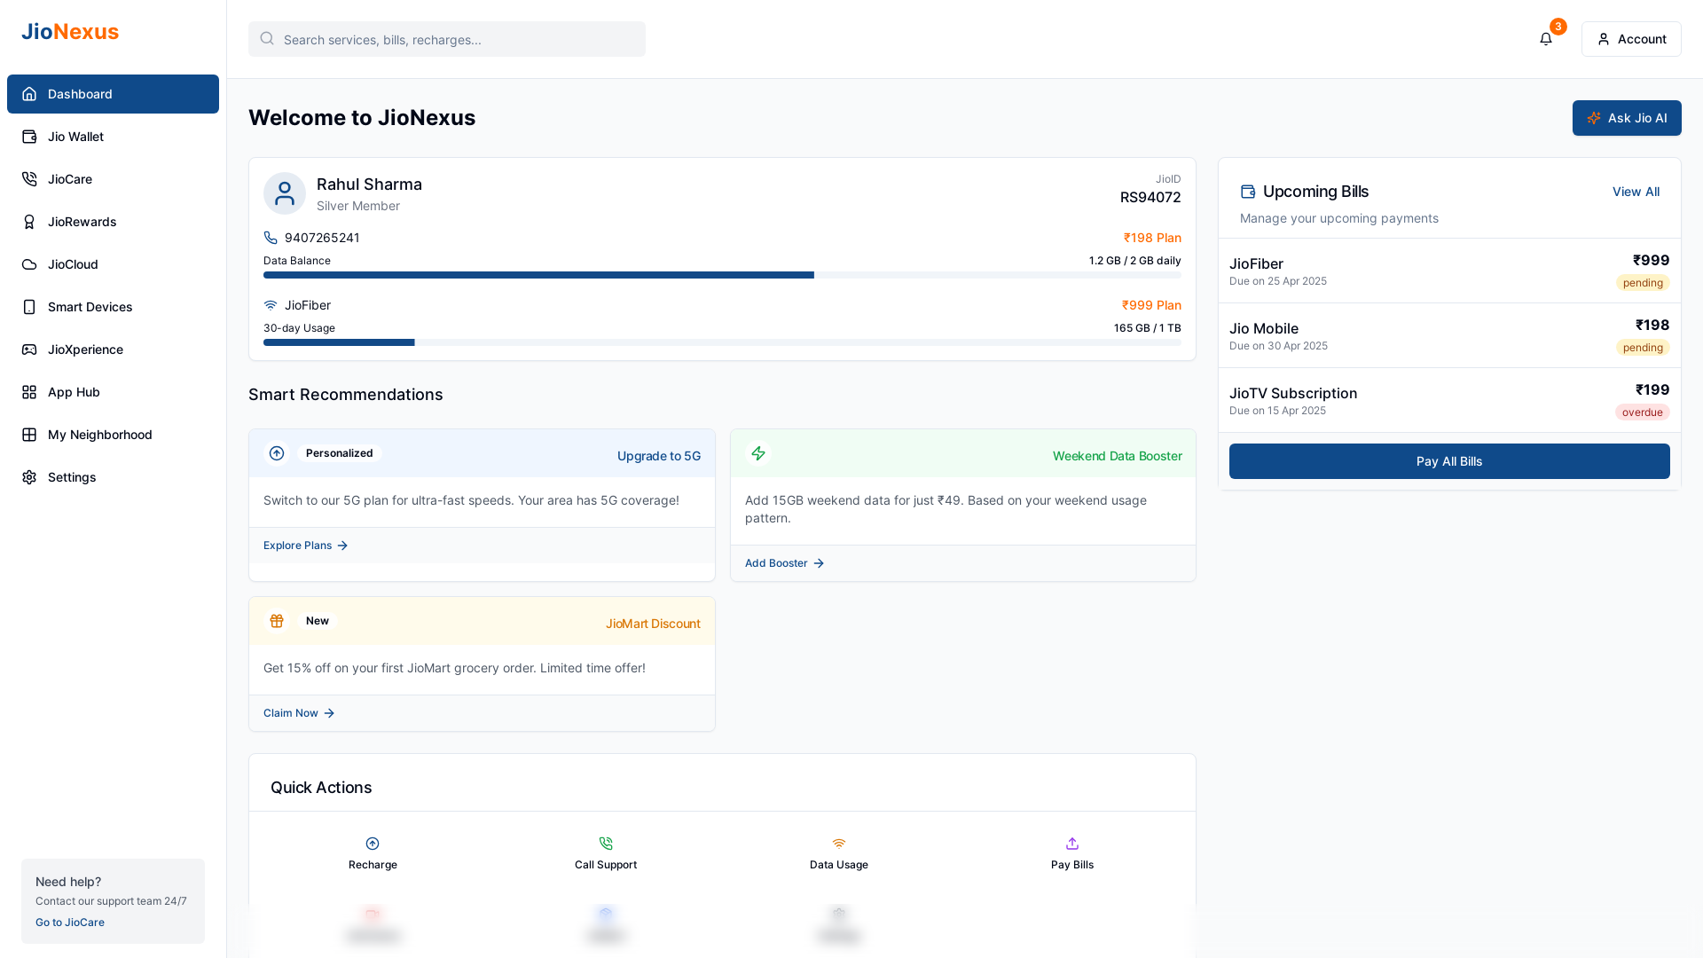Click the Jio Mobile ₹198 bill row
The image size is (1703, 958).
click(1449, 336)
